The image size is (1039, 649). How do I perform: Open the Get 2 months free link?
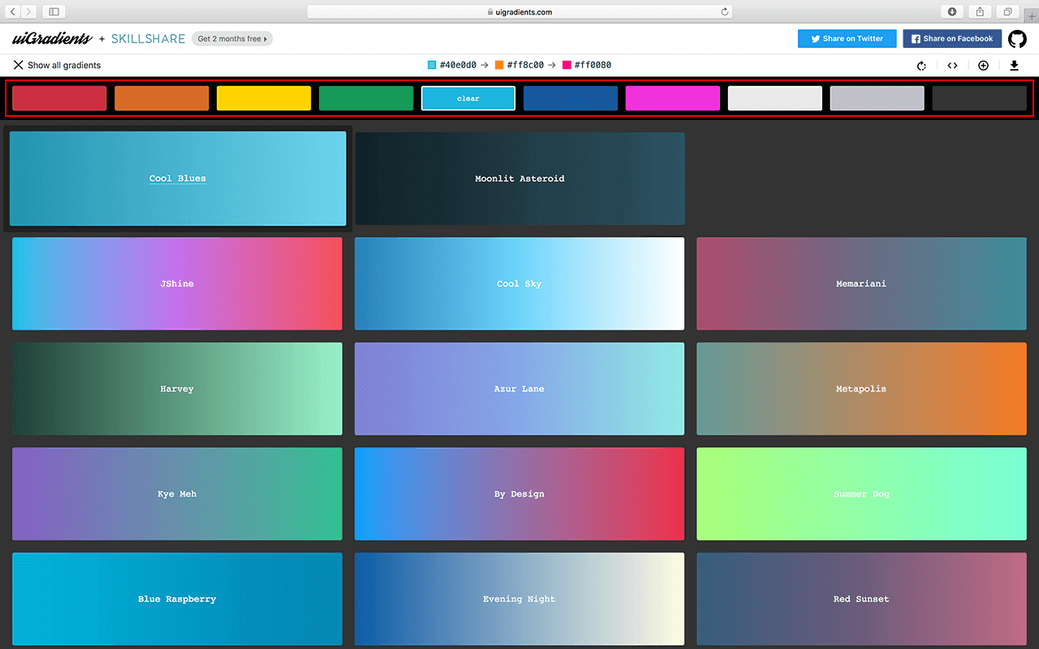[x=232, y=39]
